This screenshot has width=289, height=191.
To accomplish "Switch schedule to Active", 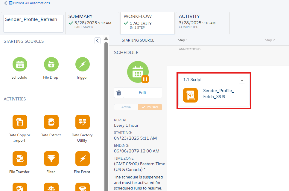I will (x=126, y=107).
